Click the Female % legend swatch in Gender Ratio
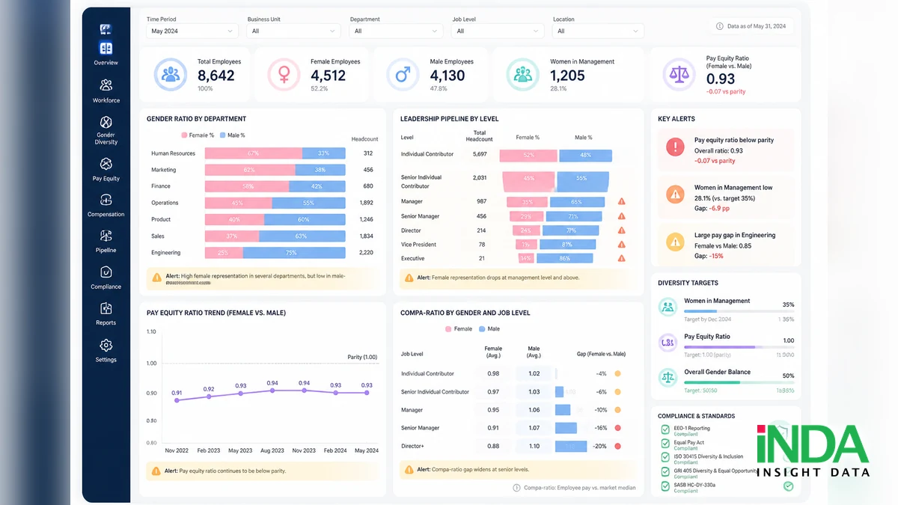Screen dimensions: 898x505 coord(184,135)
